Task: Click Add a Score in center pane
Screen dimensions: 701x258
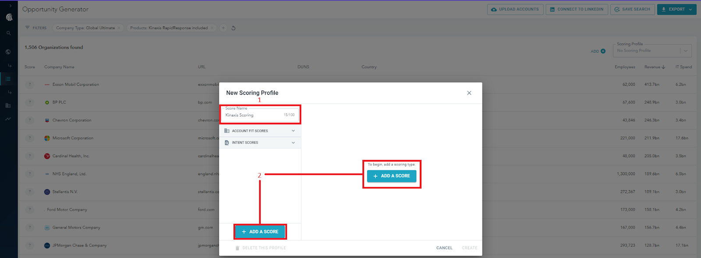Action: [392, 176]
